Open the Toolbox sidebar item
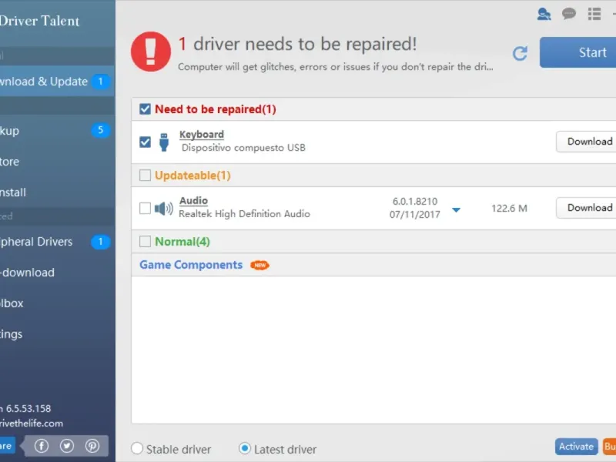Image resolution: width=616 pixels, height=462 pixels. coord(57,303)
